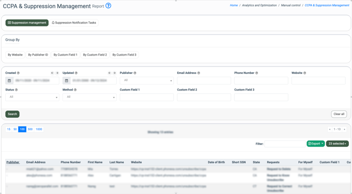This screenshot has height=194, width=352.
Task: Click the Analytics and Optimization breadcrumb
Action: (x=259, y=6)
